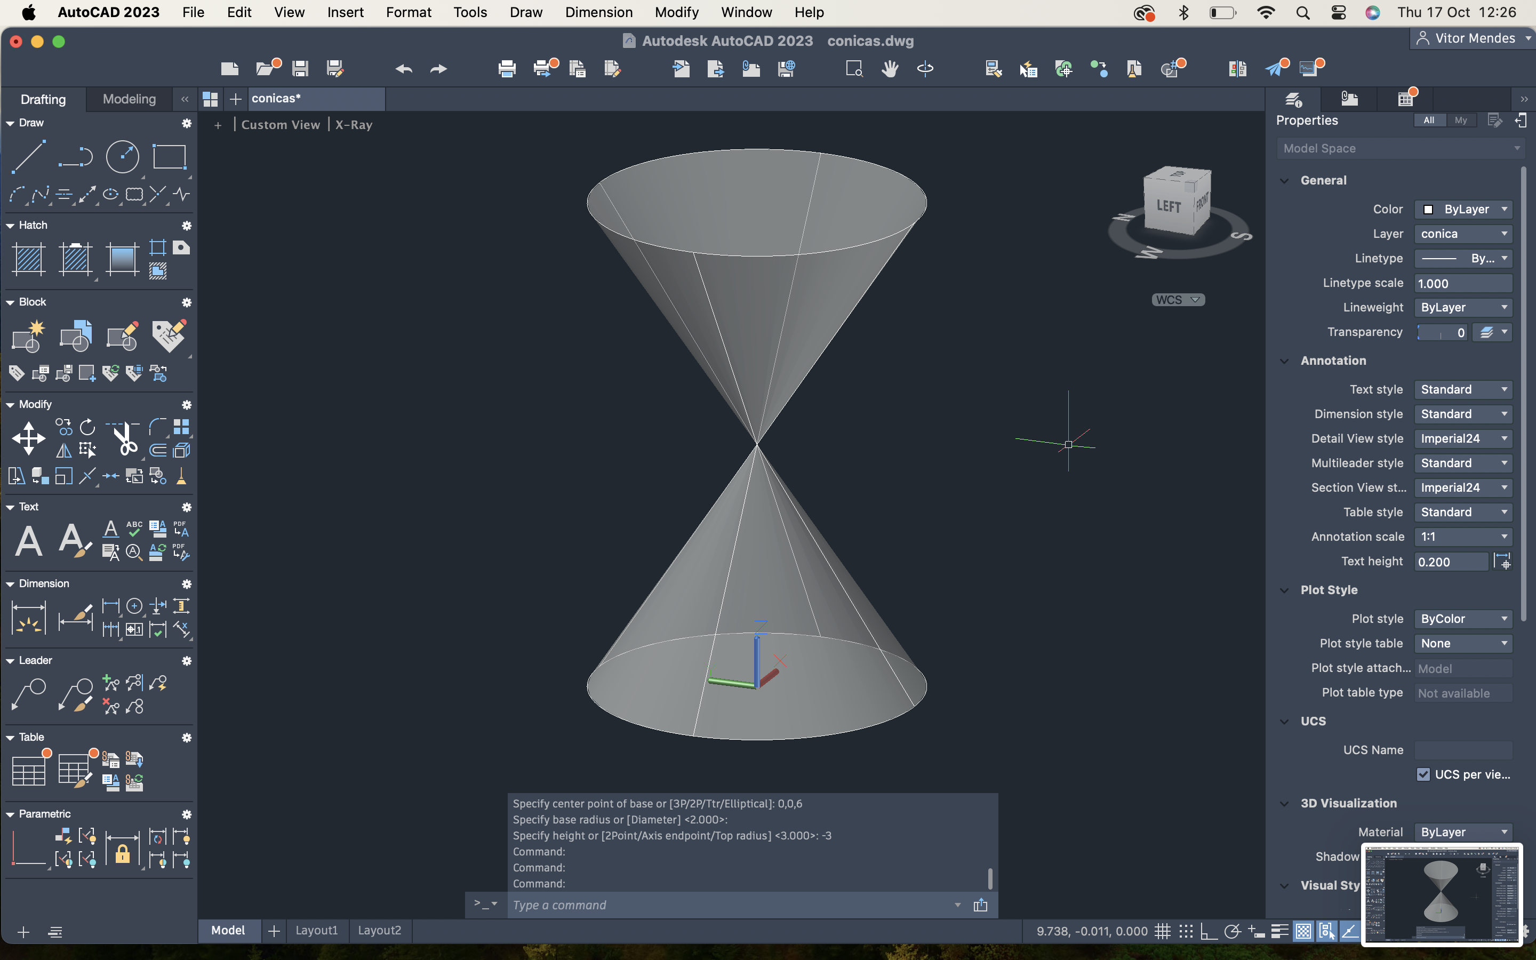The image size is (1536, 960).
Task: Select the Polyline tool
Action: coord(76,156)
